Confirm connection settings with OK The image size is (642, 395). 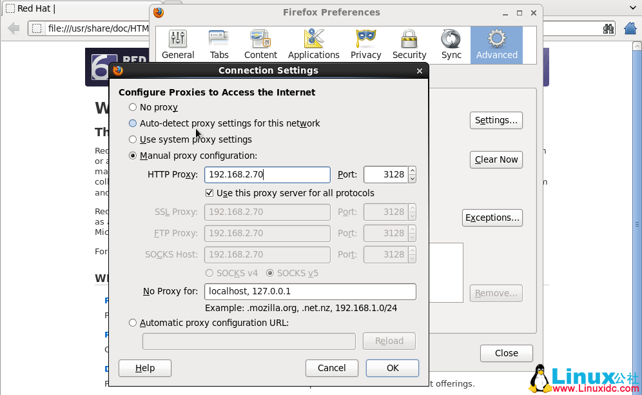pyautogui.click(x=393, y=368)
